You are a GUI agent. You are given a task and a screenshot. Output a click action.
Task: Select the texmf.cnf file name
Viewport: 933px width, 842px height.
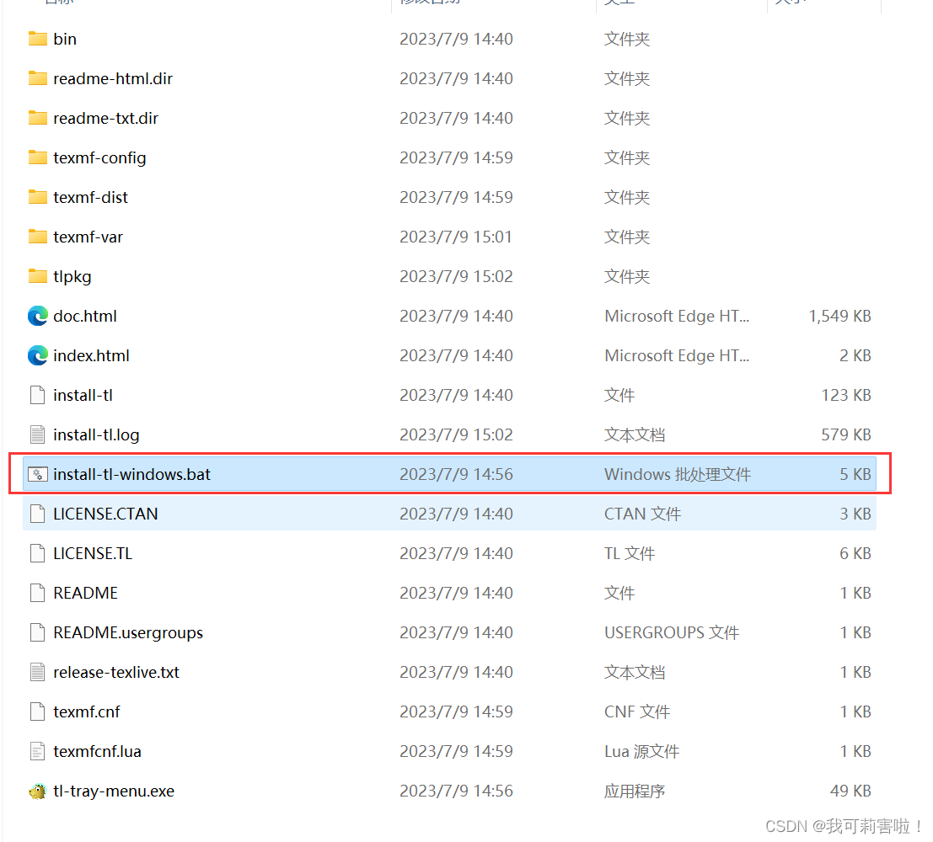point(86,711)
